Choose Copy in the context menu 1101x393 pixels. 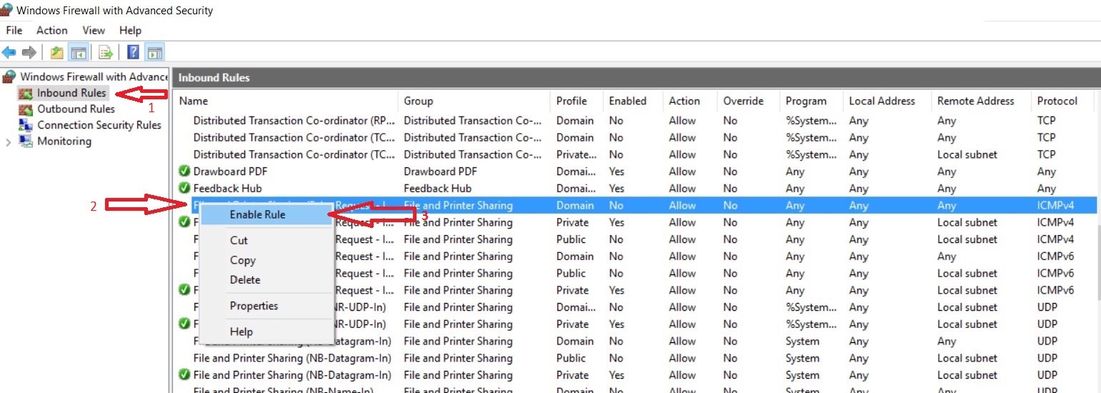point(266,261)
